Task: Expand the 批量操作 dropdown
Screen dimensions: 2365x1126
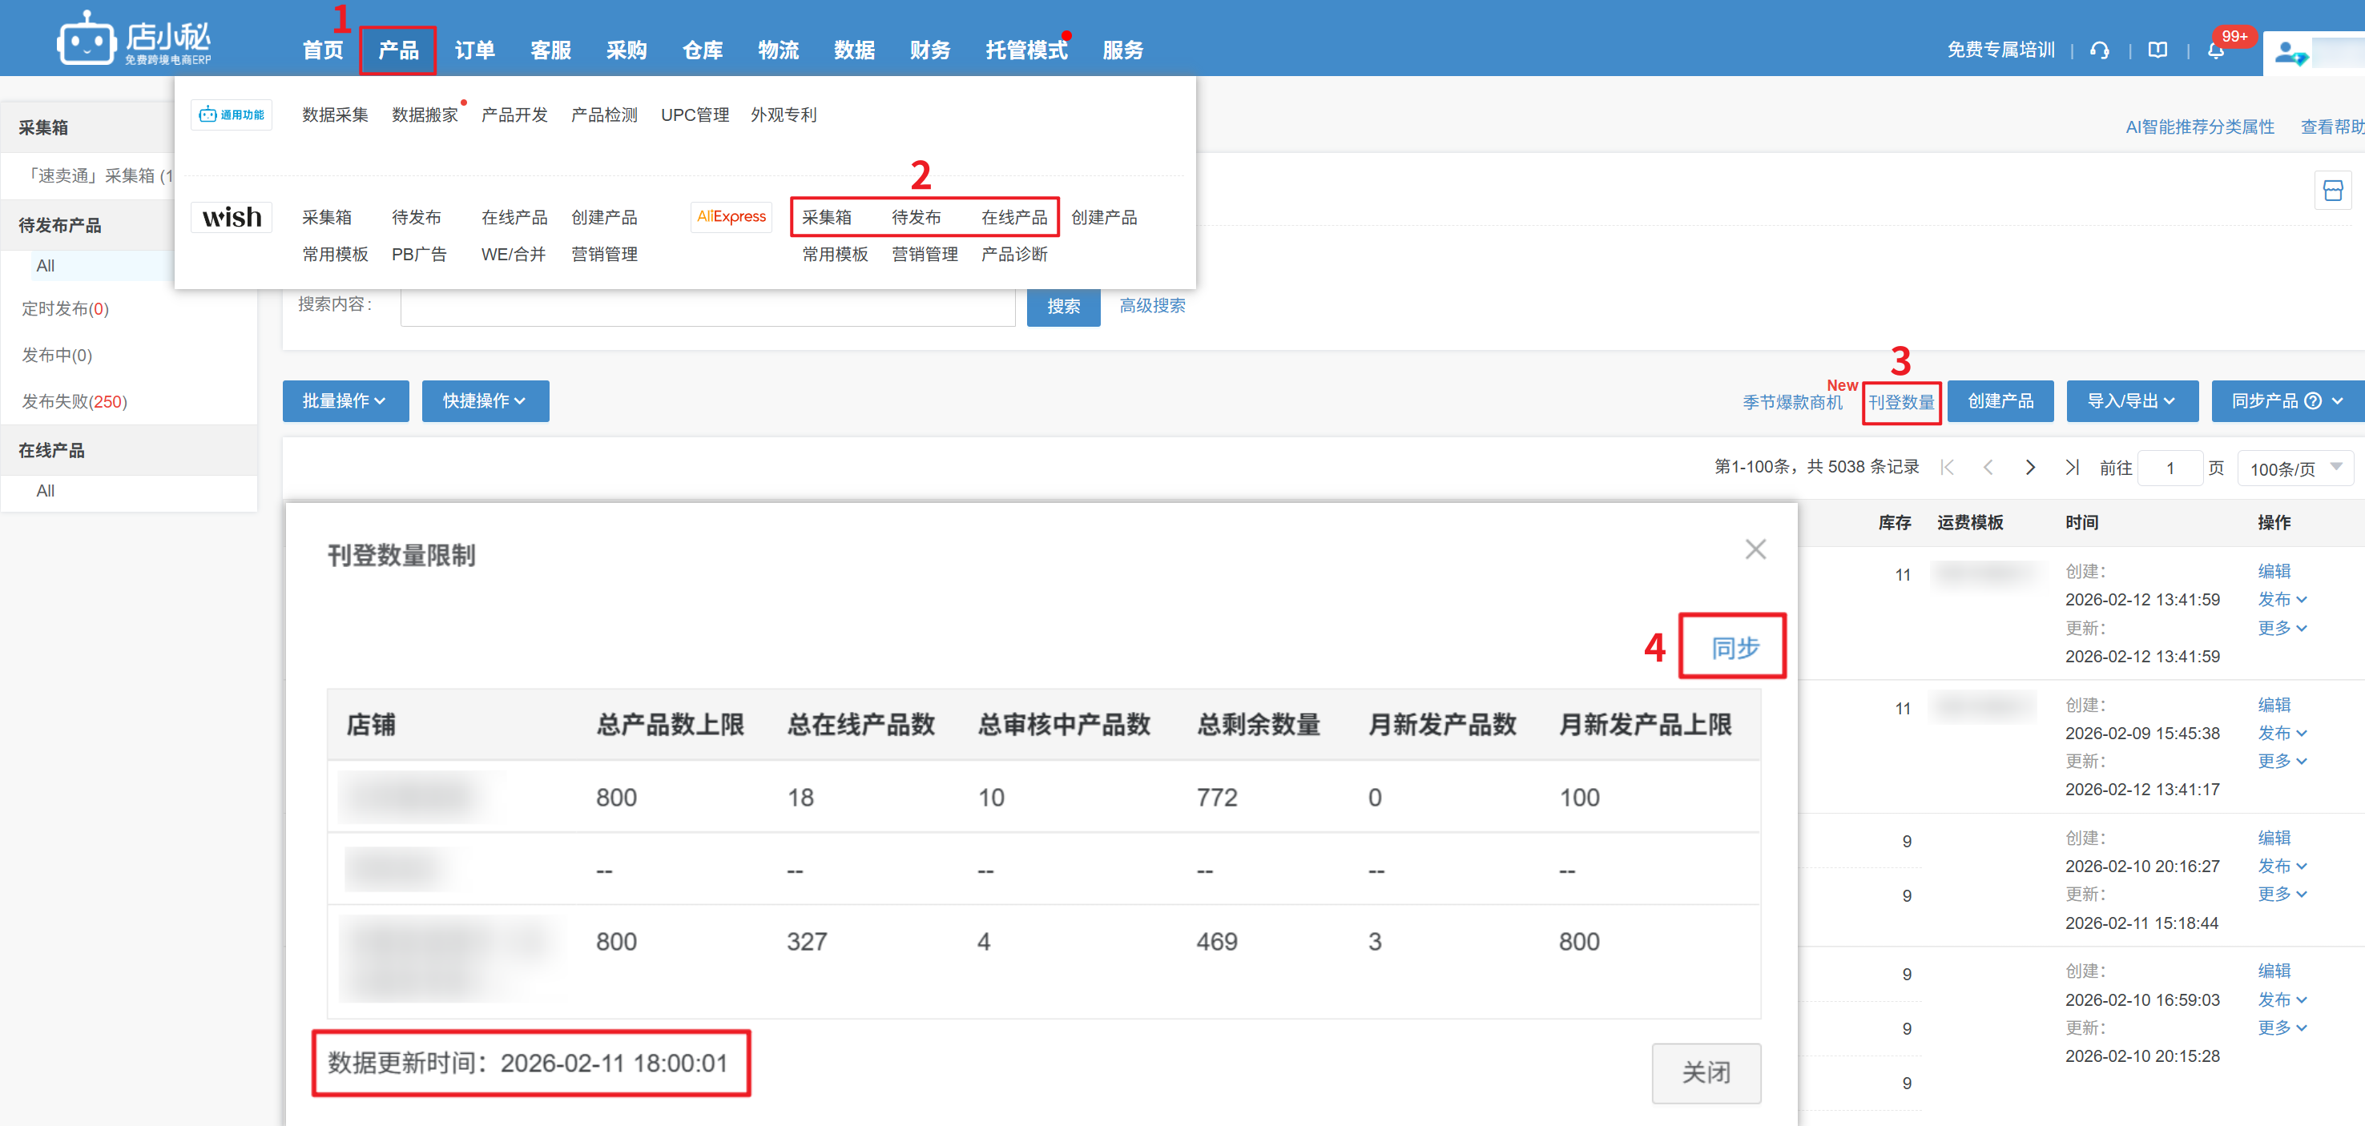Action: pos(345,401)
